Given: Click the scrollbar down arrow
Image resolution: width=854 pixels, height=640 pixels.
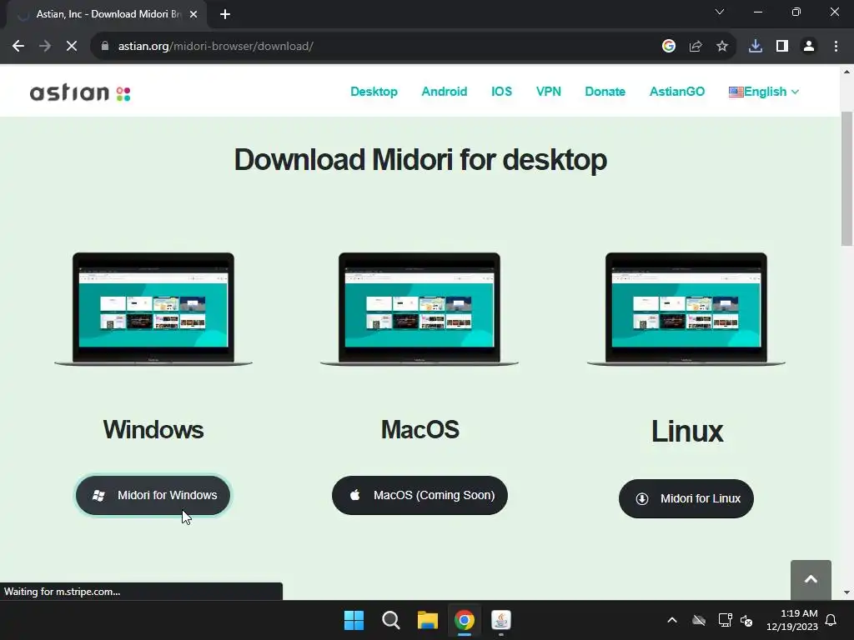Looking at the screenshot, I should point(847,592).
